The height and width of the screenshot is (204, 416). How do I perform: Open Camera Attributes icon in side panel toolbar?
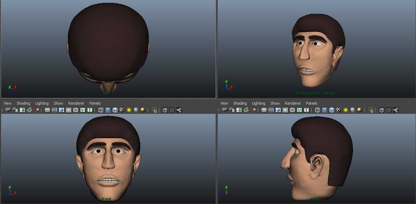pyautogui.click(x=232, y=110)
